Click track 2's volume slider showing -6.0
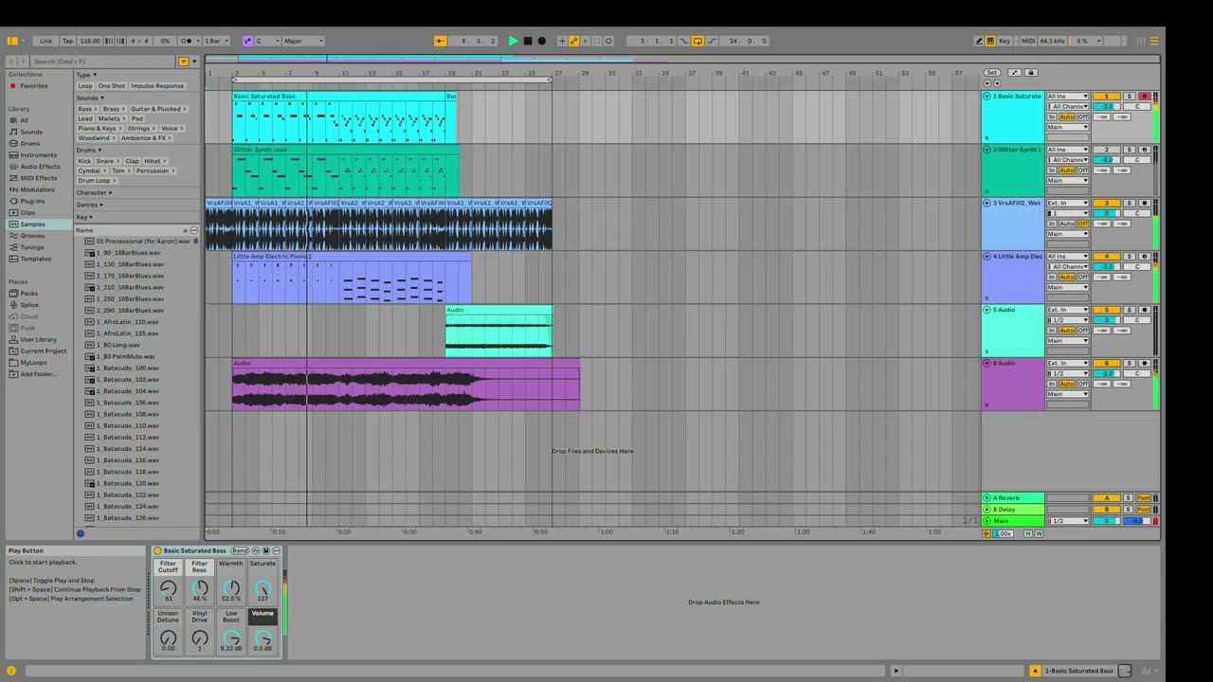Image resolution: width=1213 pixels, height=682 pixels. pos(1106,160)
